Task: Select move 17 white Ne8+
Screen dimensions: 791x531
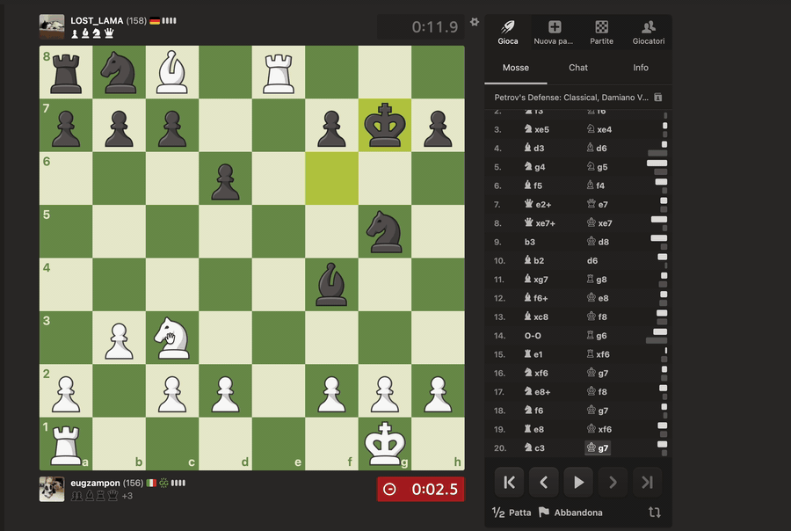Action: pos(537,392)
